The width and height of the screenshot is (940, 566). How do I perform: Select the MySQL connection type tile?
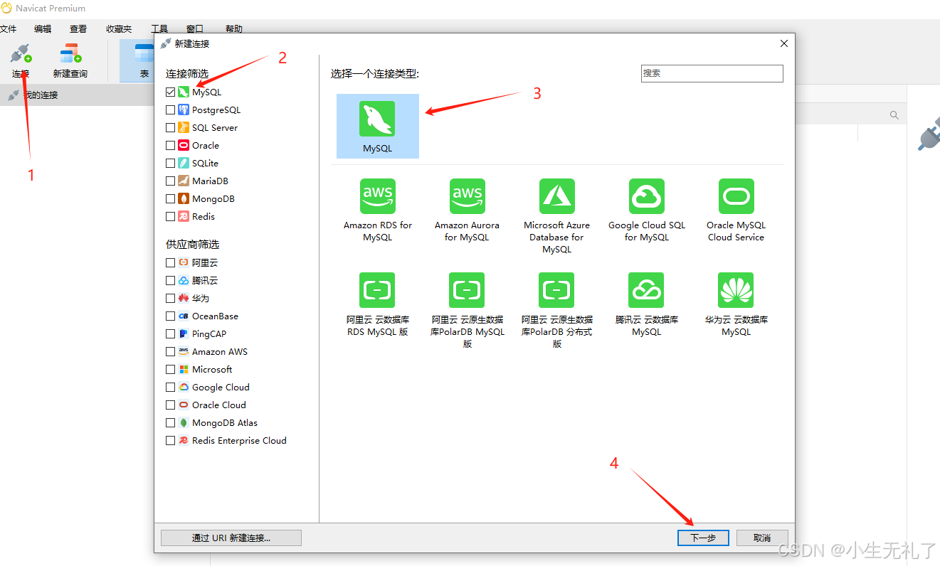377,127
